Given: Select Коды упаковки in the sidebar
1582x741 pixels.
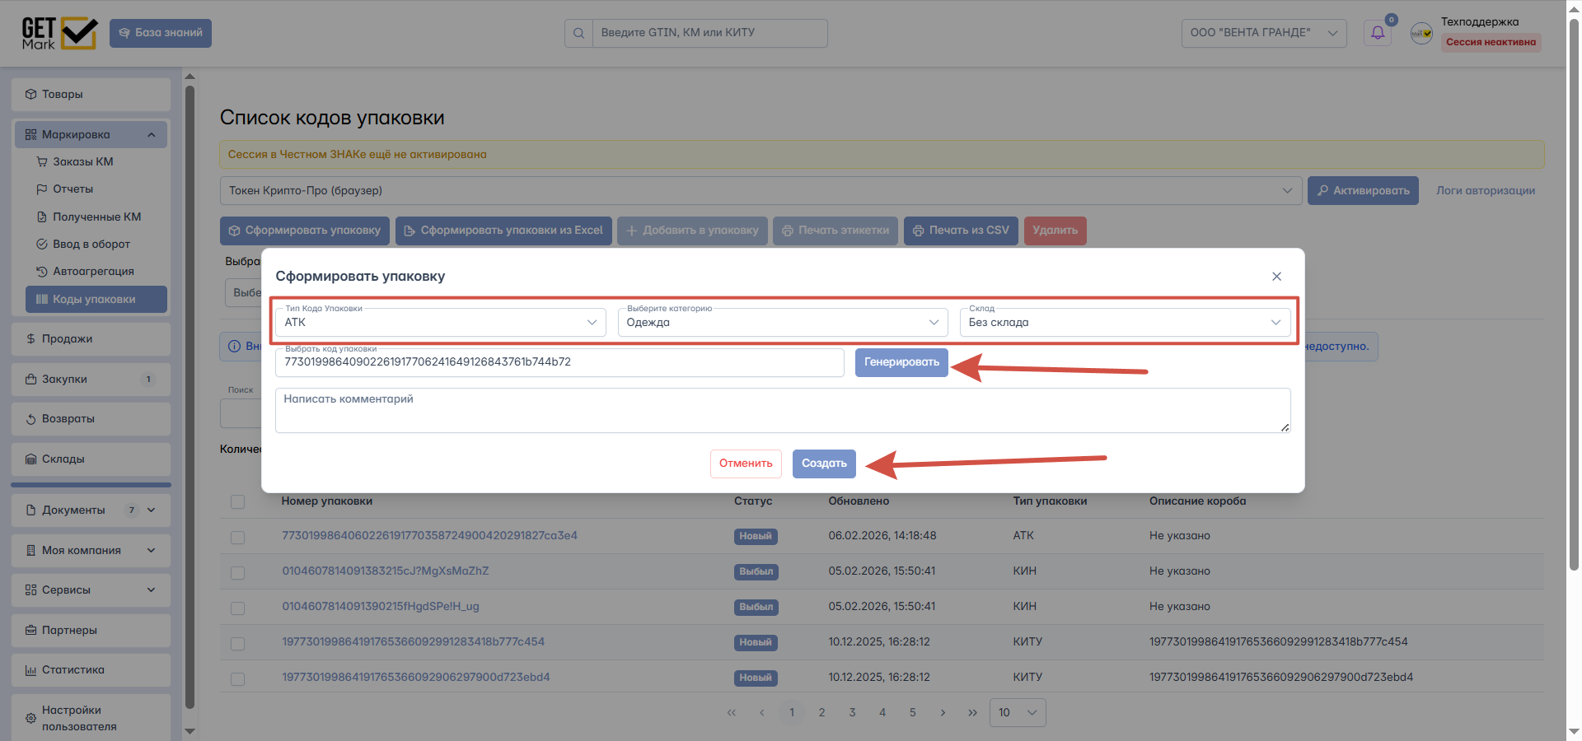Looking at the screenshot, I should 96,300.
